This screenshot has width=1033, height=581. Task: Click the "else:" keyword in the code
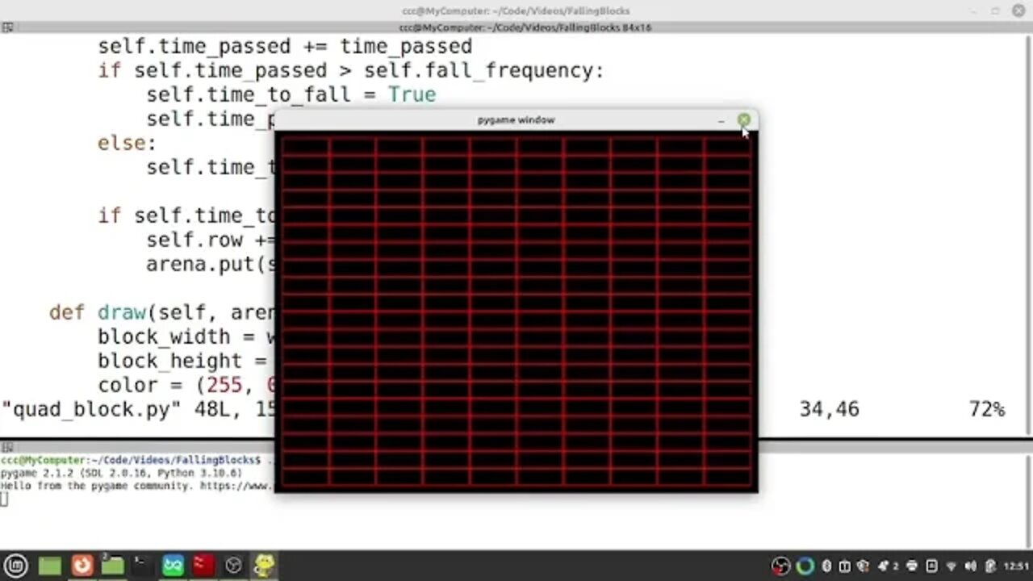point(127,143)
